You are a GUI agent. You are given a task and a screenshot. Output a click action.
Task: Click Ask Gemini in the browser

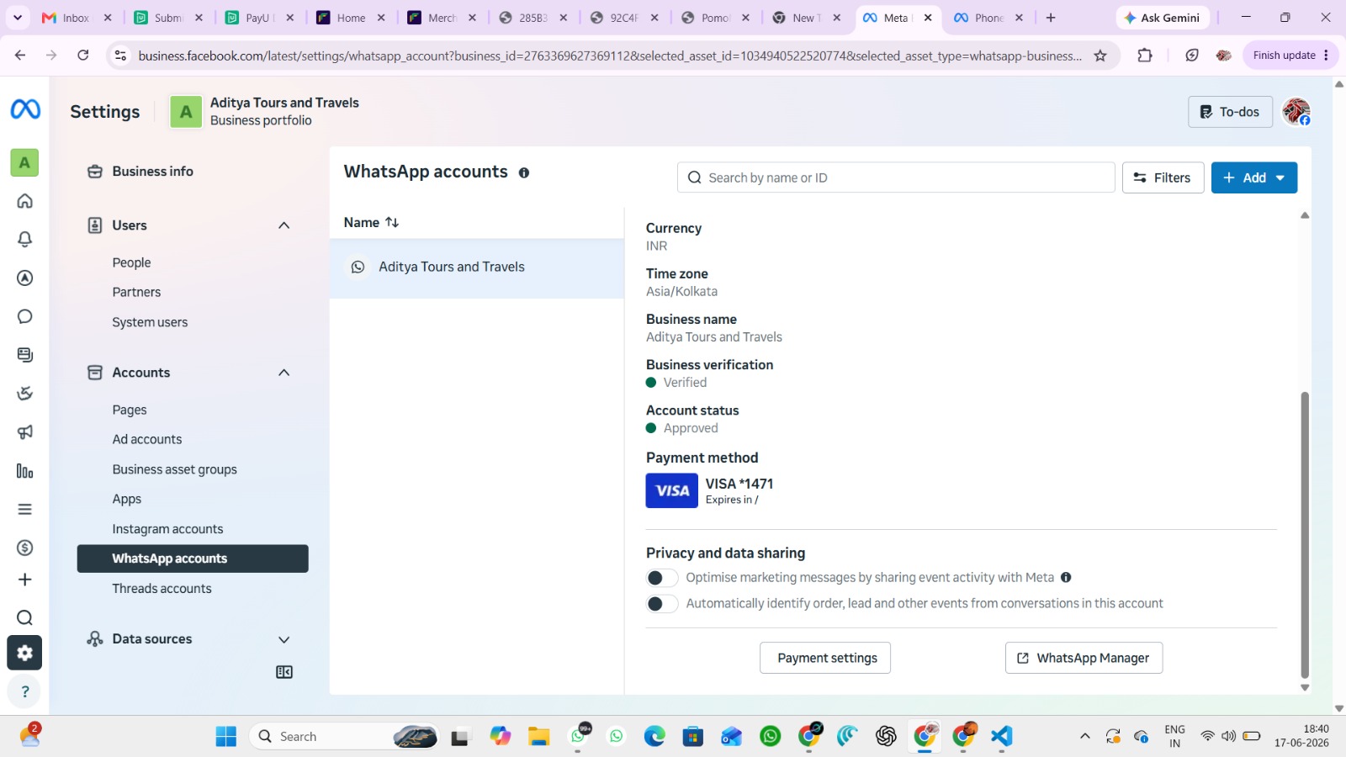[1162, 18]
